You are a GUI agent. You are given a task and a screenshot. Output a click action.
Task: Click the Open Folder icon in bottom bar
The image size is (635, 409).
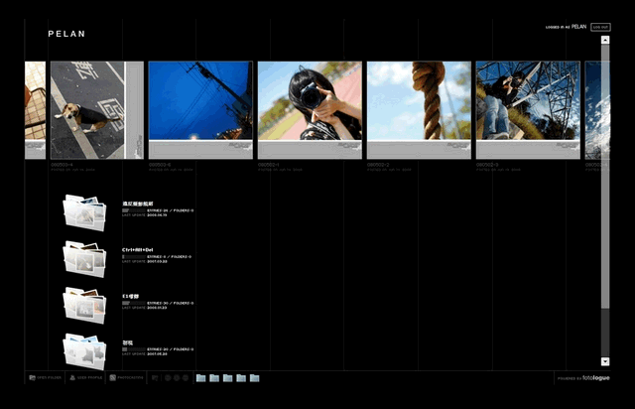(33, 378)
